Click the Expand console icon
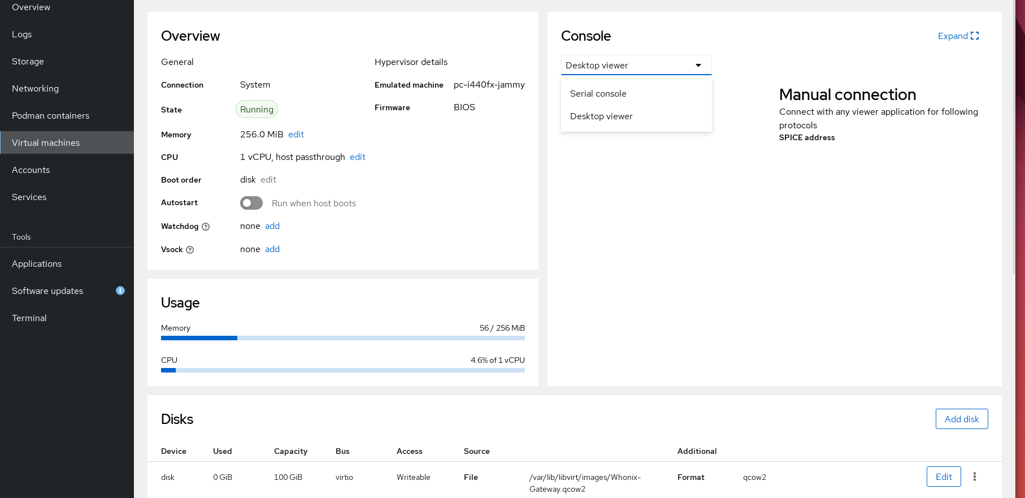This screenshot has height=498, width=1025. [974, 36]
